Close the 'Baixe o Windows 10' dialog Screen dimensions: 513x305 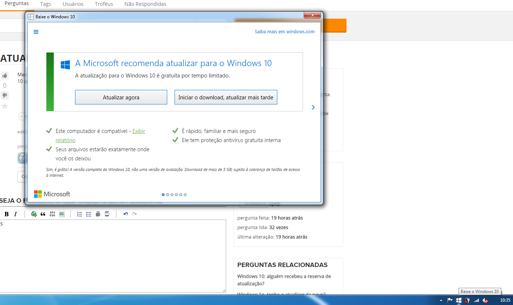[312, 15]
